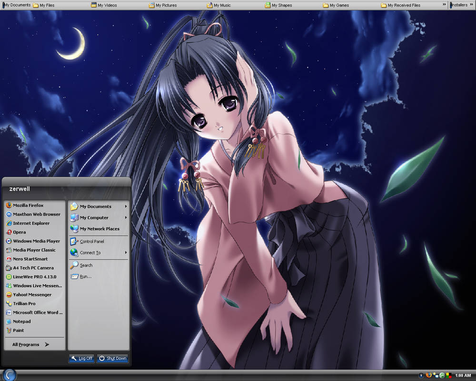Start Internet Explorer
The height and width of the screenshot is (381, 476).
35,223
